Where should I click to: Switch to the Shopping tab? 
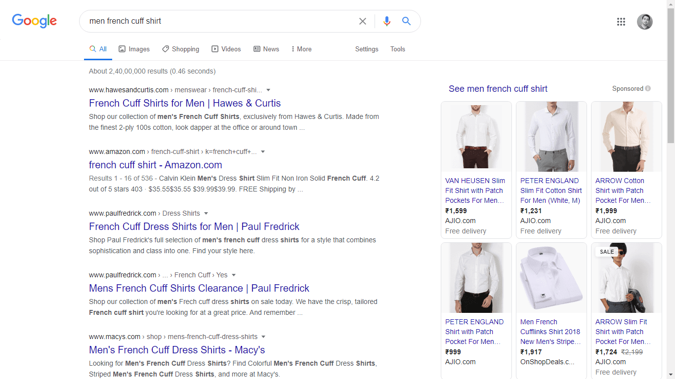pos(180,49)
